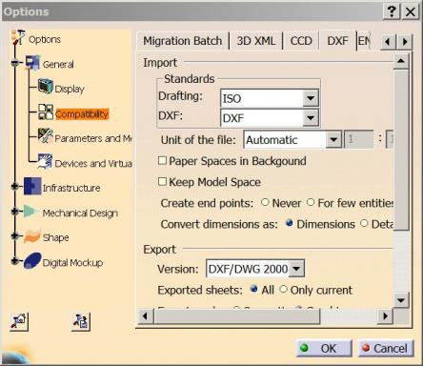
Task: Switch to the Migration Batch tab
Action: pyautogui.click(x=183, y=41)
